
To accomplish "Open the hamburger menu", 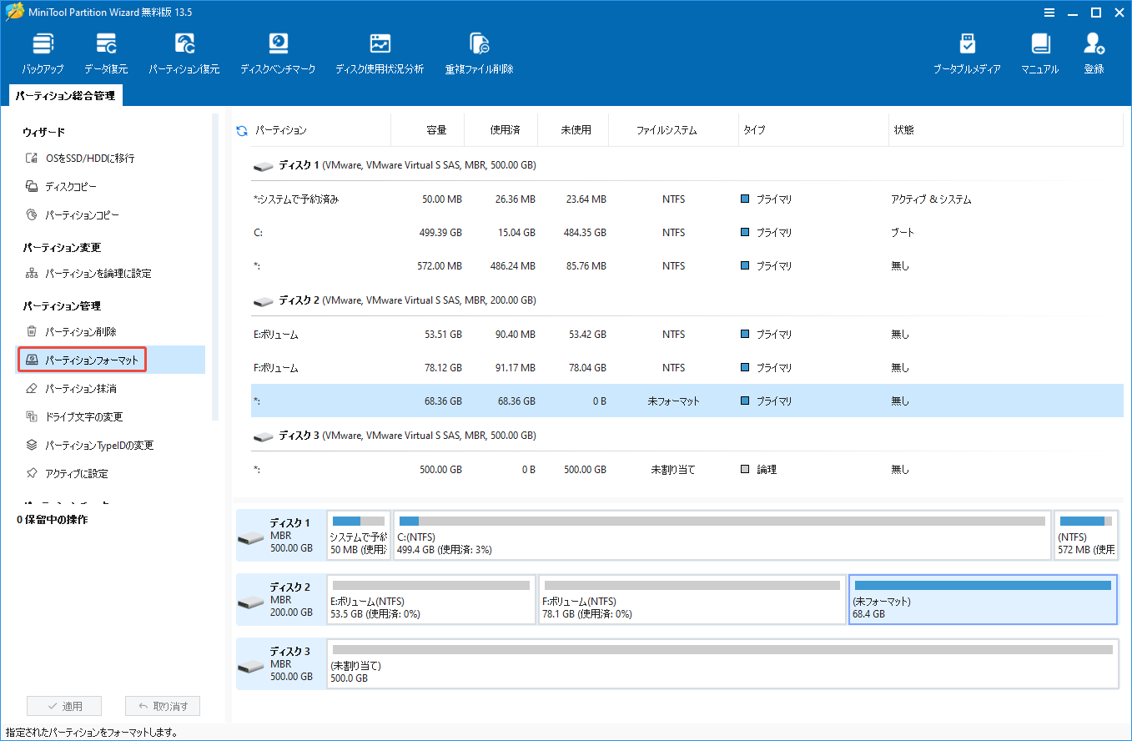I will pyautogui.click(x=1049, y=12).
